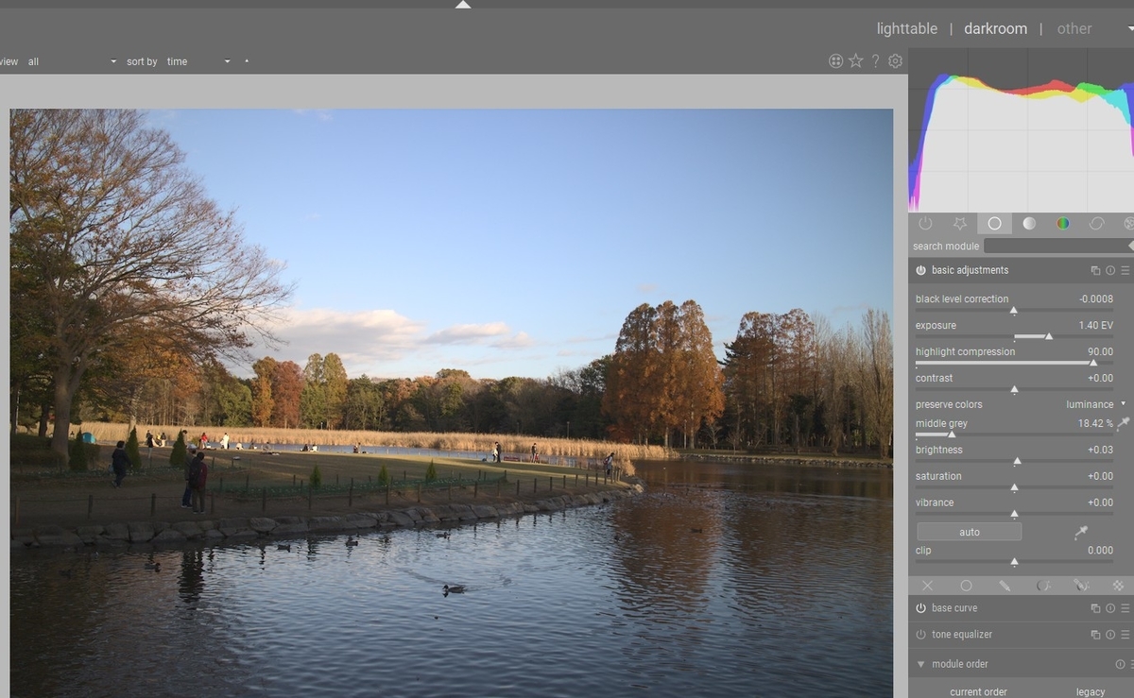Open overlay grid icon above image
Viewport: 1134px width, 698px height.
(835, 60)
